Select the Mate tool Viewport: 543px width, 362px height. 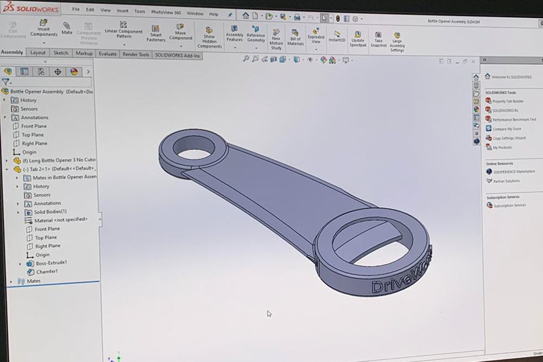[66, 28]
